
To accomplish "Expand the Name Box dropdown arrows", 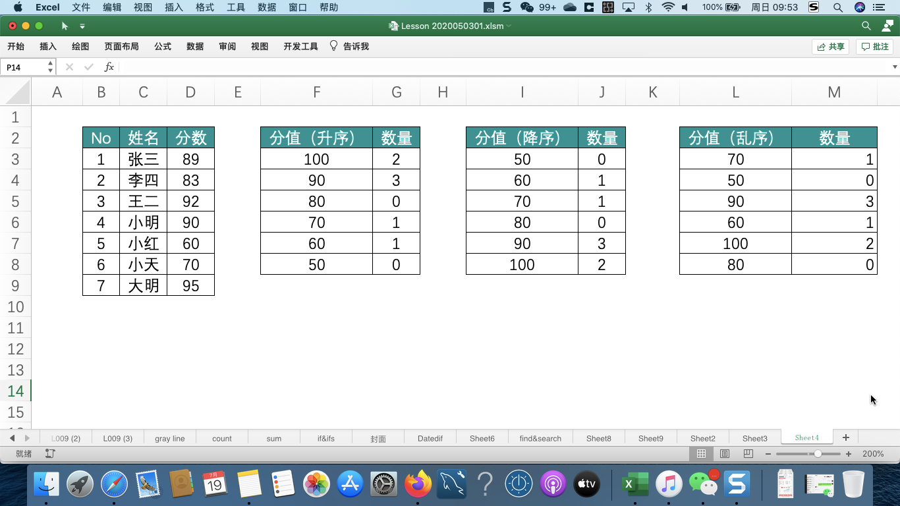I will [50, 67].
